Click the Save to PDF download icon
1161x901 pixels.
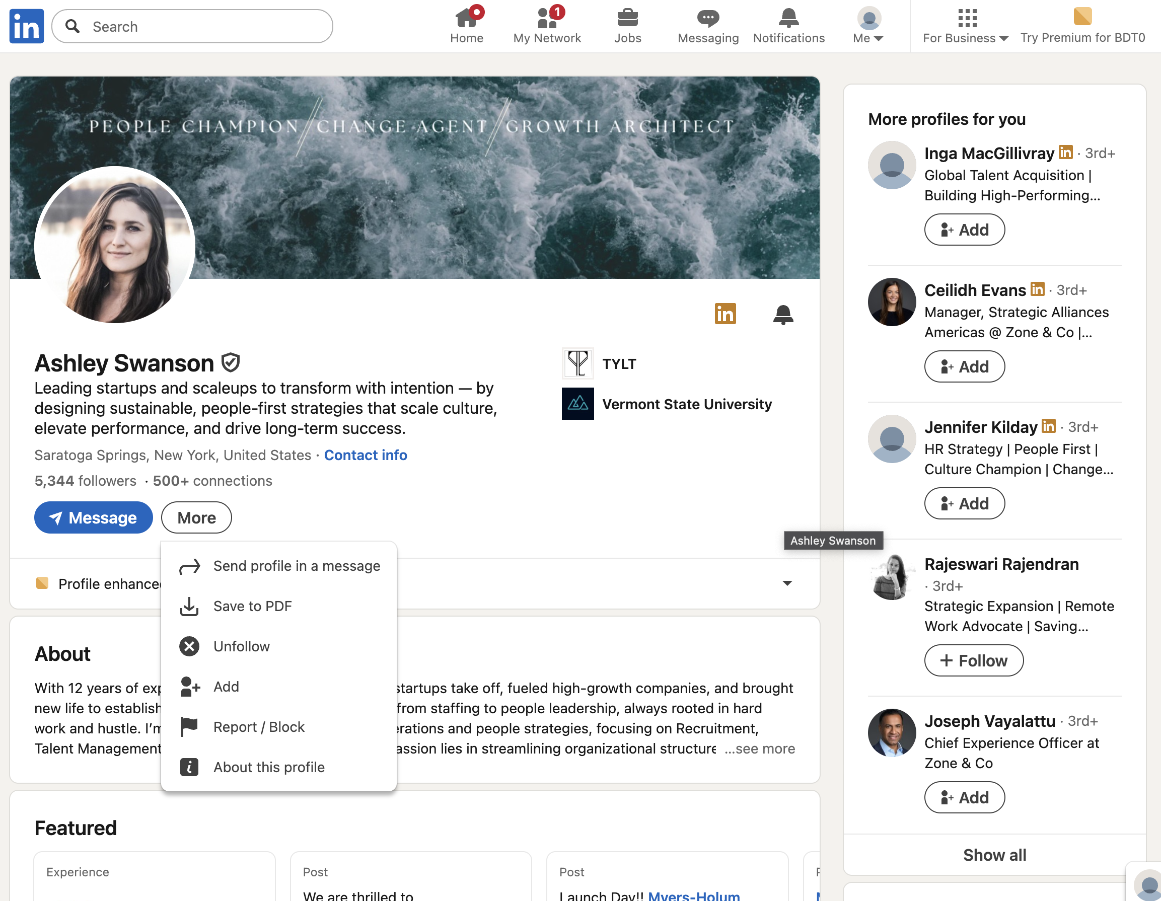[x=189, y=607]
